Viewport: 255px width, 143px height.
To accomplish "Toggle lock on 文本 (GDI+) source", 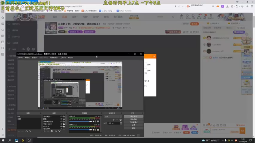I will pos(64,124).
